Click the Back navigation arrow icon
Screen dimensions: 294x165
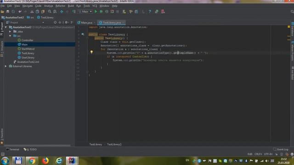(x=62, y=11)
